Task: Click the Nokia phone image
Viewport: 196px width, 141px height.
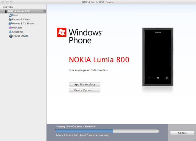Action: pyautogui.click(x=158, y=57)
